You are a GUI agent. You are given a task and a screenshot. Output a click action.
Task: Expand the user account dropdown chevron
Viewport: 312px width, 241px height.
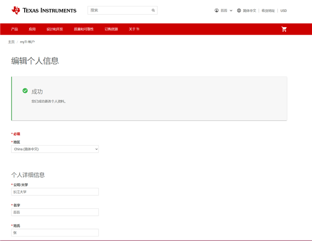point(231,11)
